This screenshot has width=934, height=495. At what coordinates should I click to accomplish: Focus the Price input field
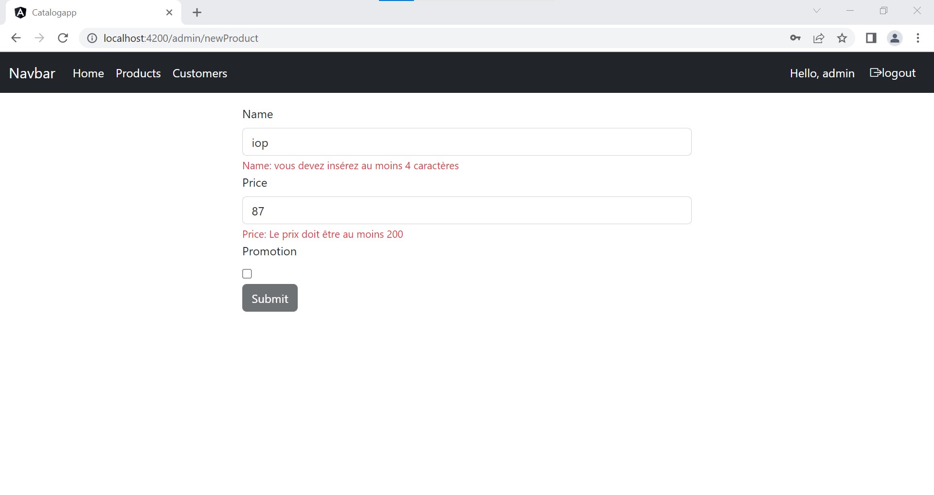(x=467, y=211)
